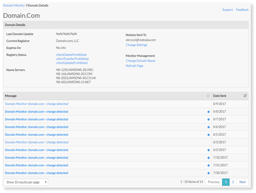Click unread dot for 7/31/2017 message

(x=208, y=165)
